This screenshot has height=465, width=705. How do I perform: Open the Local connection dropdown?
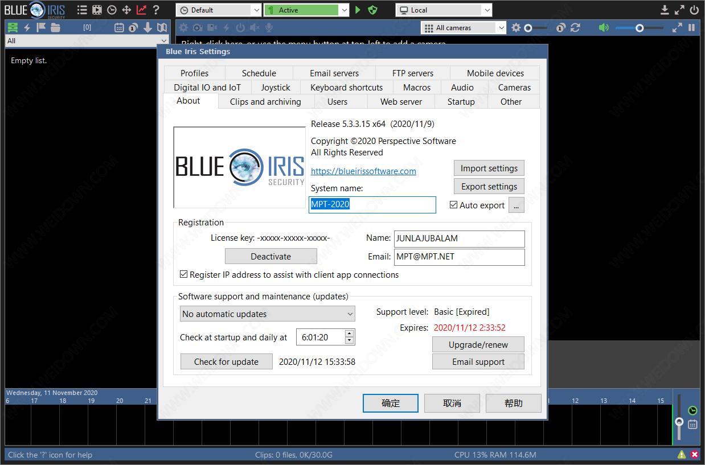[444, 10]
